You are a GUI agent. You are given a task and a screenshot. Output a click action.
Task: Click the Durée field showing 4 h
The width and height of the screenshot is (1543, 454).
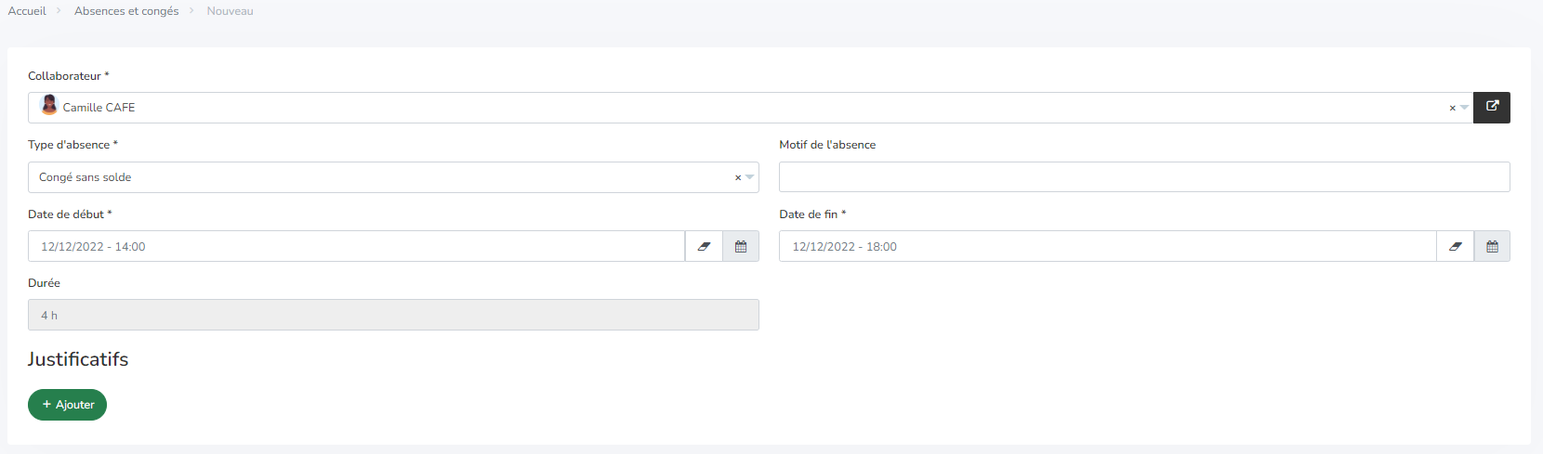point(393,315)
